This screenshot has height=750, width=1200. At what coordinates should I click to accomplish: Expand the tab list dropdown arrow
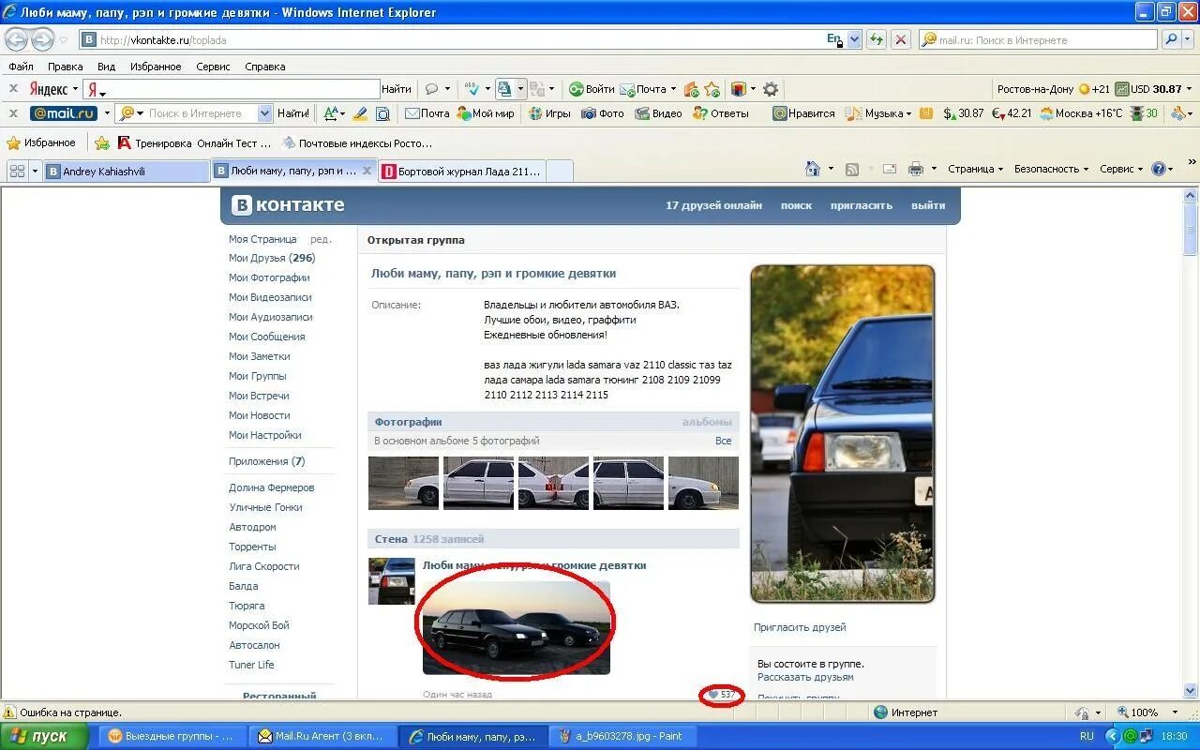pyautogui.click(x=36, y=171)
